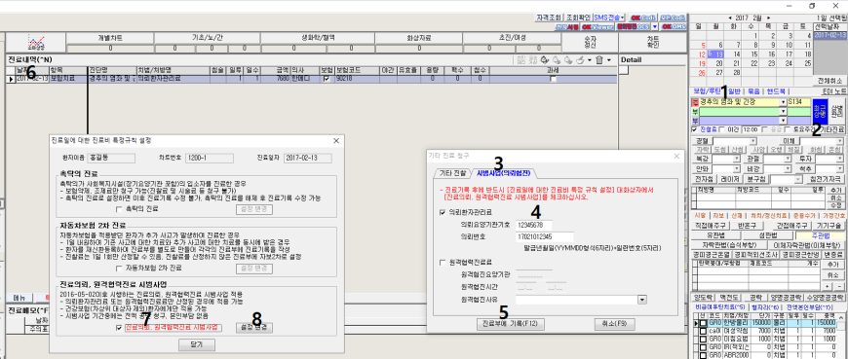Viewport: 848px width, 359px height.
Task: Click the trash delete icon in 진료내역 toolbar
Action: (598, 60)
